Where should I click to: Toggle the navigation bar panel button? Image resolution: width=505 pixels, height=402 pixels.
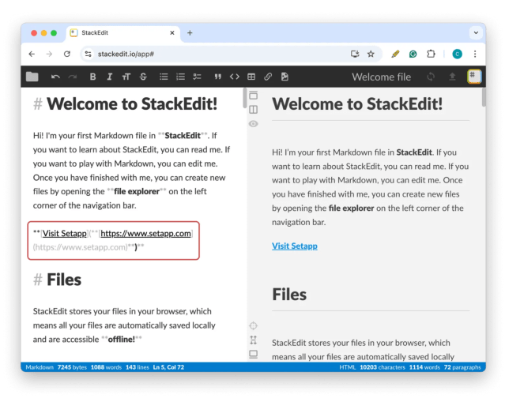point(254,96)
